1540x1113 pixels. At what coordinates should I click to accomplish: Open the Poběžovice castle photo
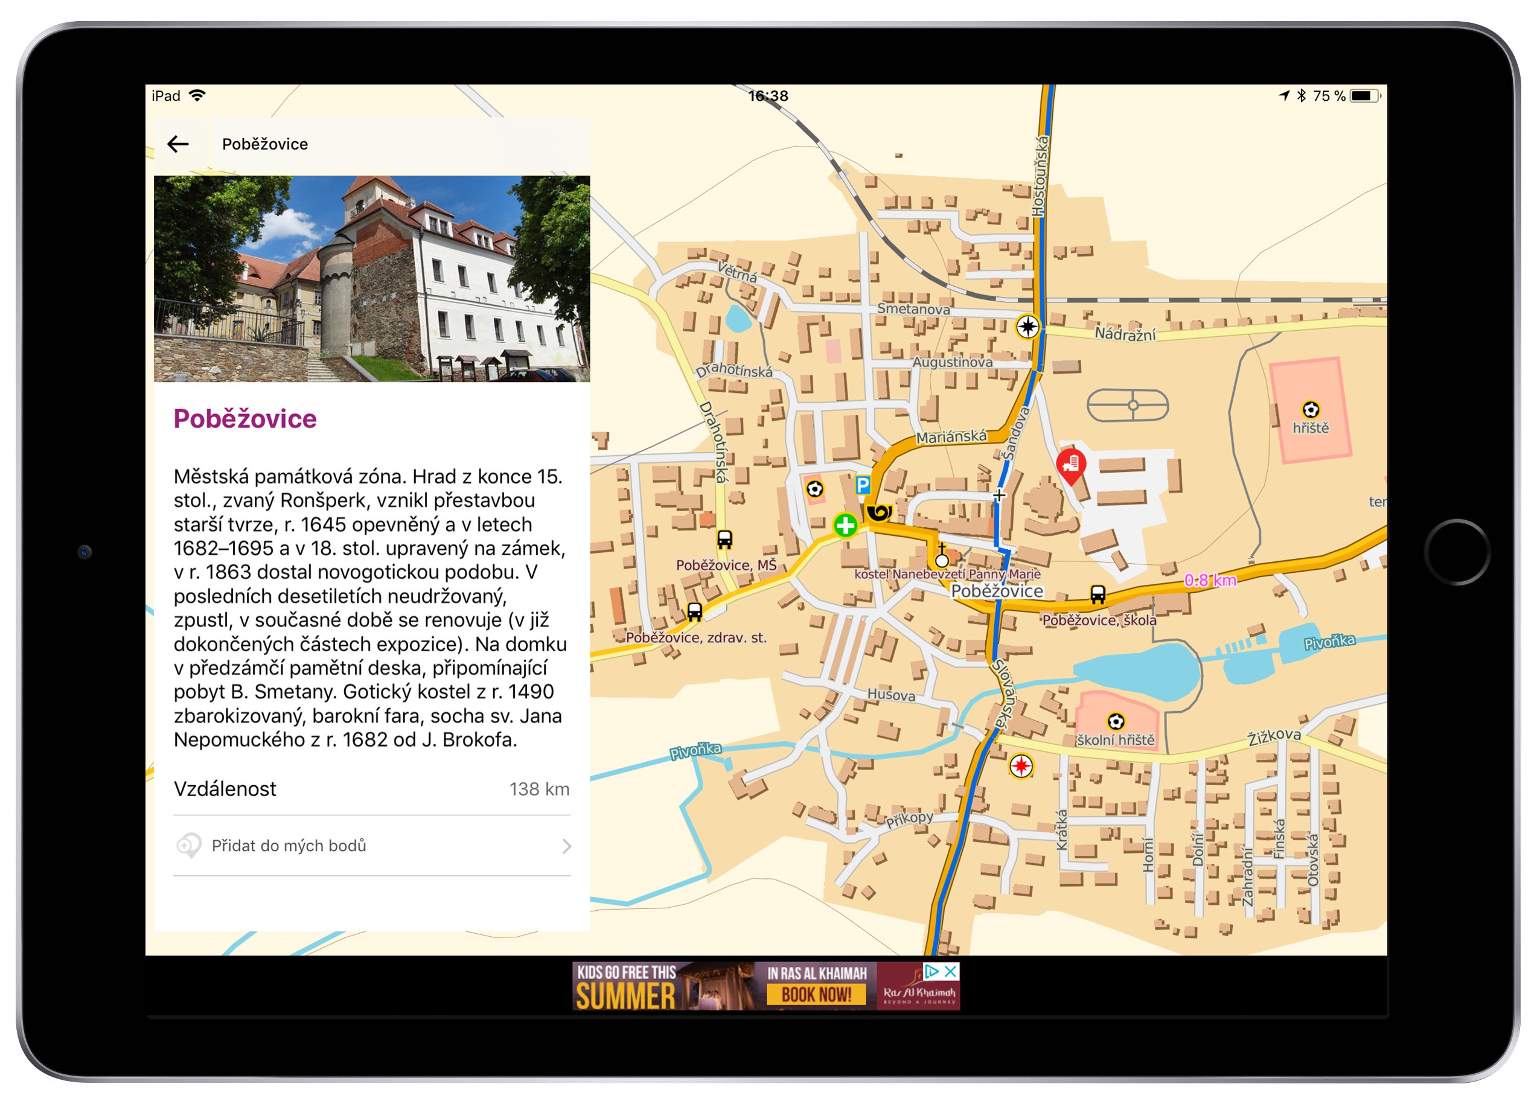[371, 278]
